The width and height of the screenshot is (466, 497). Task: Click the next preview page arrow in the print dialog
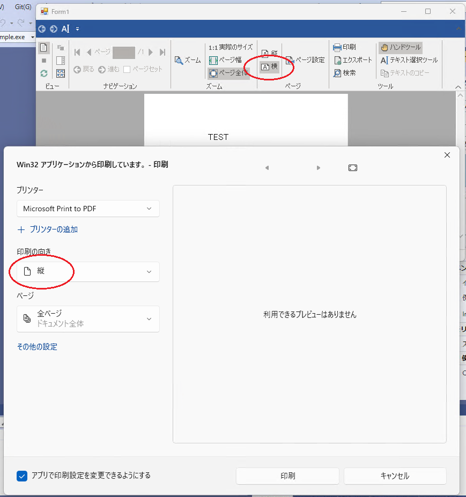click(319, 168)
